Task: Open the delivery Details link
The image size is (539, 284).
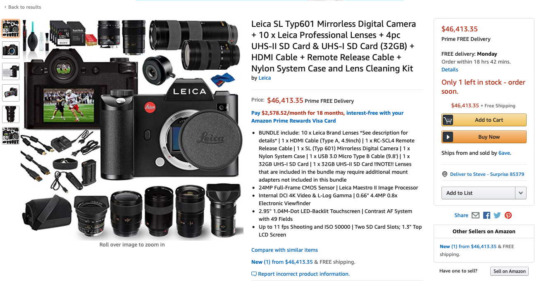Action: click(x=450, y=70)
